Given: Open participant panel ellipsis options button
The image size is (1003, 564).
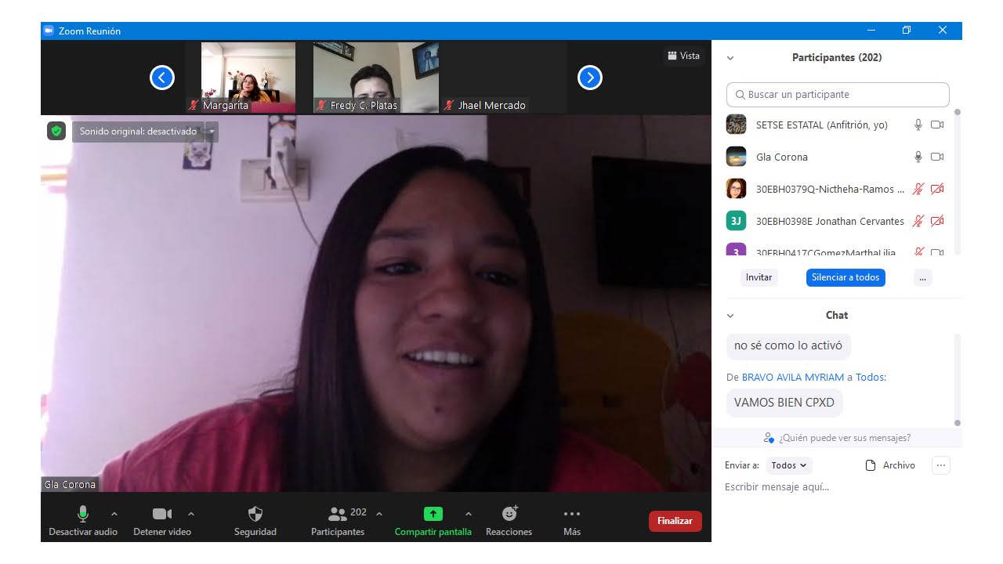Looking at the screenshot, I should pos(923,277).
